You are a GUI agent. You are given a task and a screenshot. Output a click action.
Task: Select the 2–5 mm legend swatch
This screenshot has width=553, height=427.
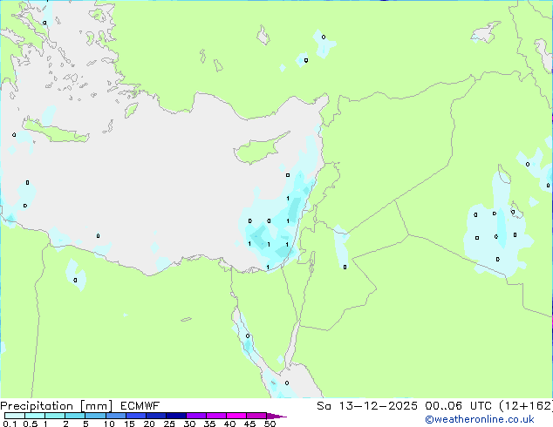(75, 416)
